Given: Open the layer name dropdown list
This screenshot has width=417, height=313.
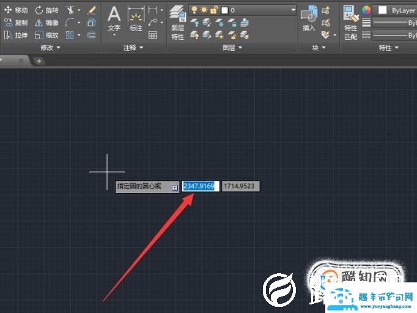Looking at the screenshot, I should point(293,10).
